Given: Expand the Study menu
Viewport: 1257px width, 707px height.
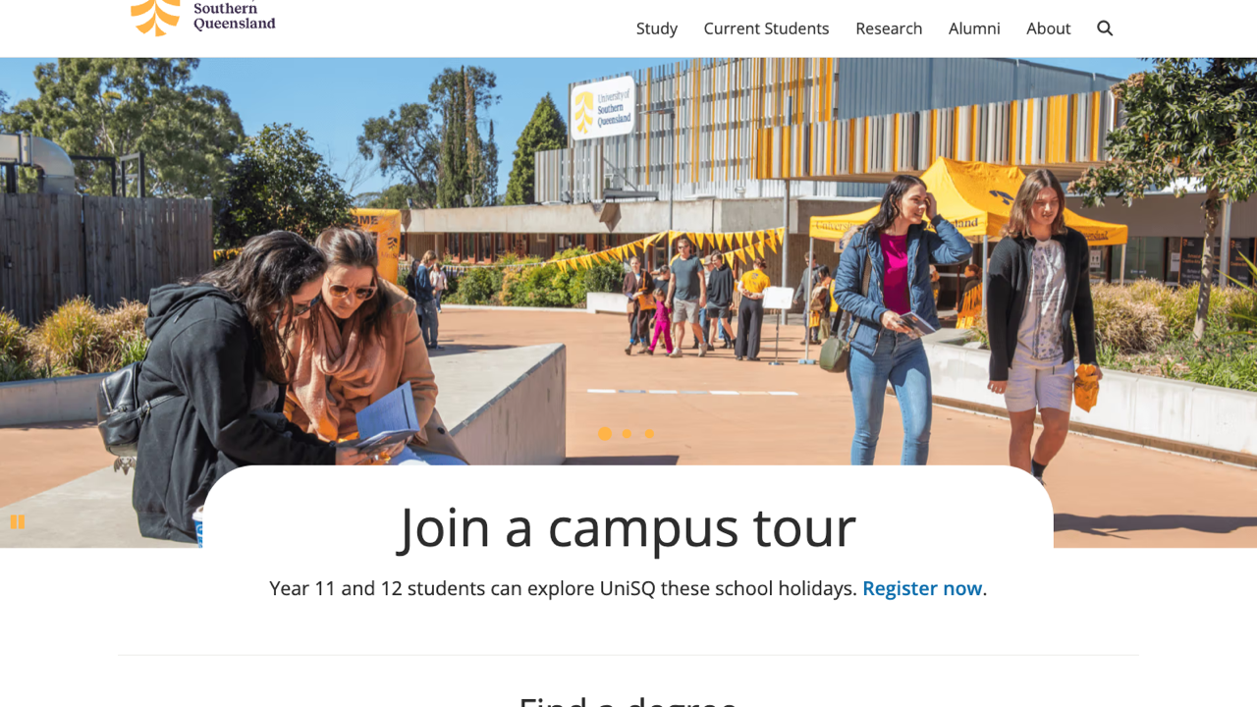Looking at the screenshot, I should 657,28.
